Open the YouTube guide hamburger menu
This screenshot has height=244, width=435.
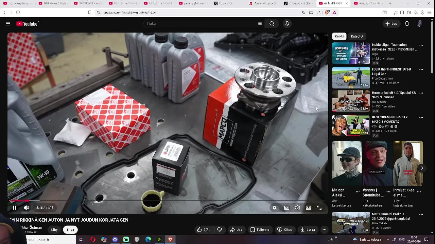click(8, 24)
